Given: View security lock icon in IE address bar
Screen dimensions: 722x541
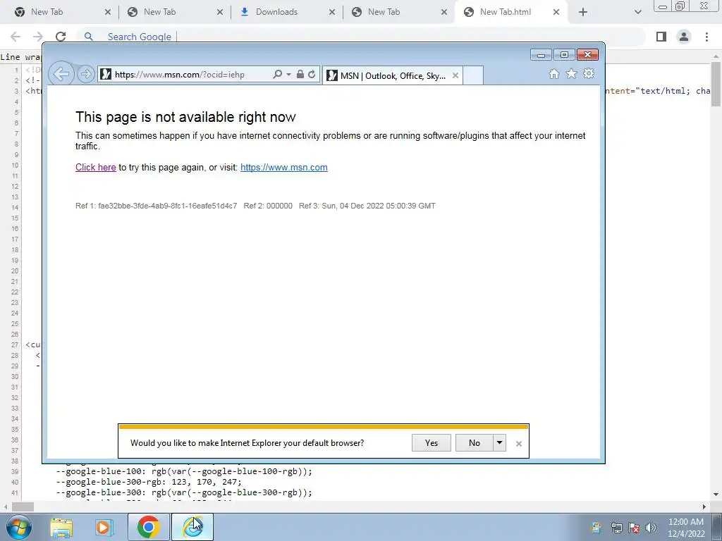Looking at the screenshot, I should pos(300,74).
